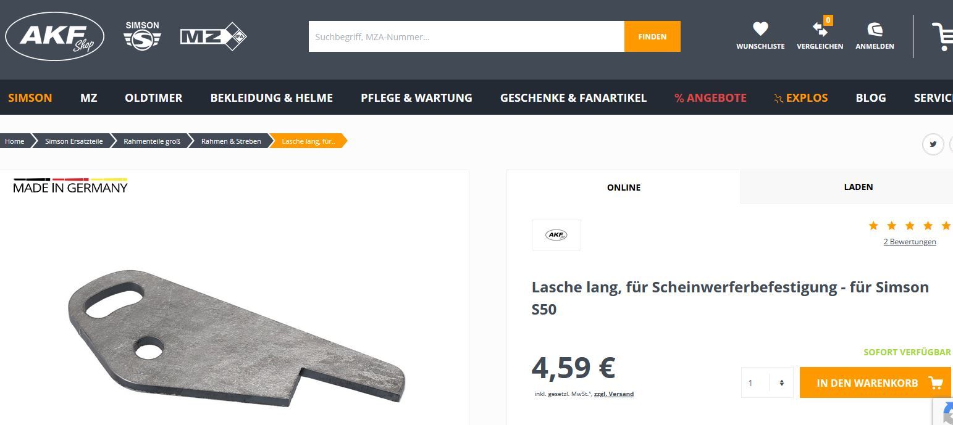The height and width of the screenshot is (425, 953).
Task: Open the Simson brand logo
Action: pos(142,36)
